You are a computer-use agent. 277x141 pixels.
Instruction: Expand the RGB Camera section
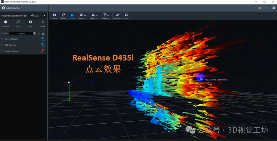tap(2, 45)
